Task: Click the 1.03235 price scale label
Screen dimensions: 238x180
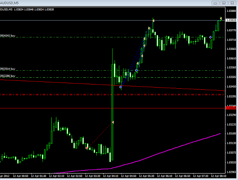Action: pos(231,124)
